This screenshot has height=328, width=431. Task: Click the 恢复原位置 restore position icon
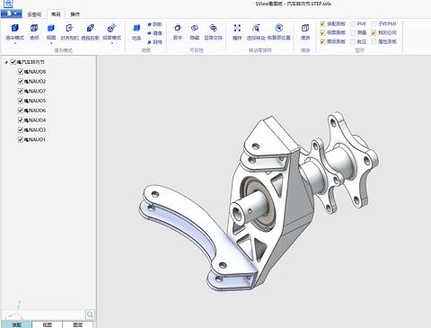coord(279,28)
